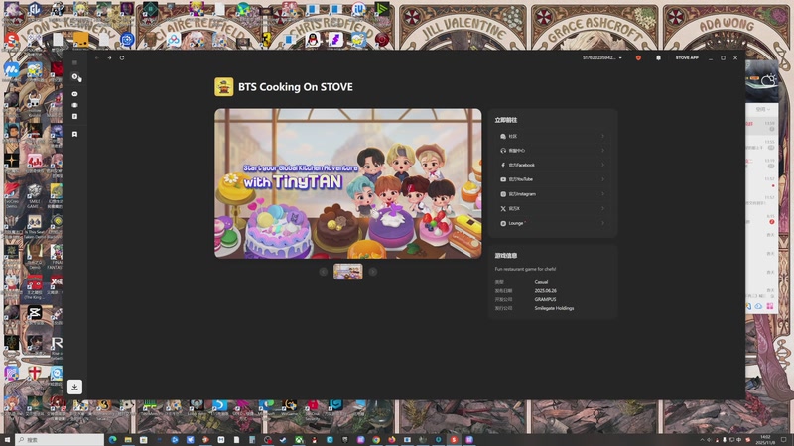Show the previous carousel slide
794x446 pixels.
(x=324, y=272)
